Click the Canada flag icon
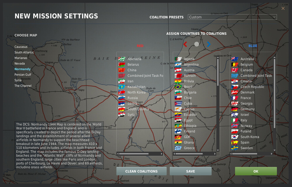The width and height of the screenshot is (292, 187). tap(235, 70)
